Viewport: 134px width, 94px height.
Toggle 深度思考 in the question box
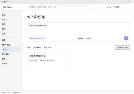tap(89, 38)
